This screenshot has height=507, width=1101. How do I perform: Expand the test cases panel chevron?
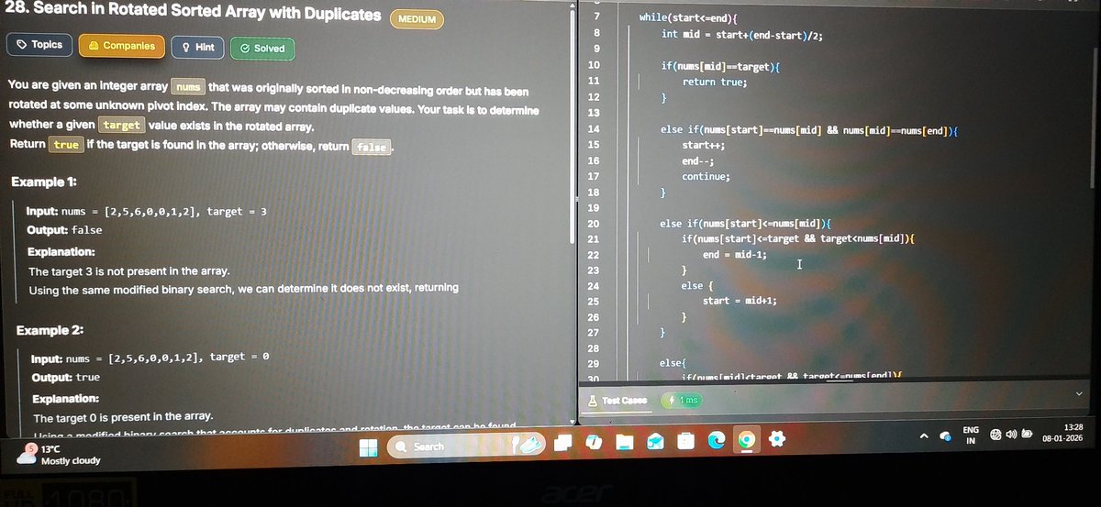(x=1079, y=393)
